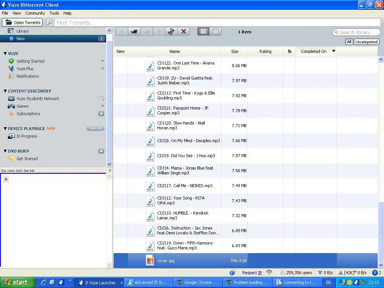Click the New column header
384x288 pixels.
click(x=120, y=51)
